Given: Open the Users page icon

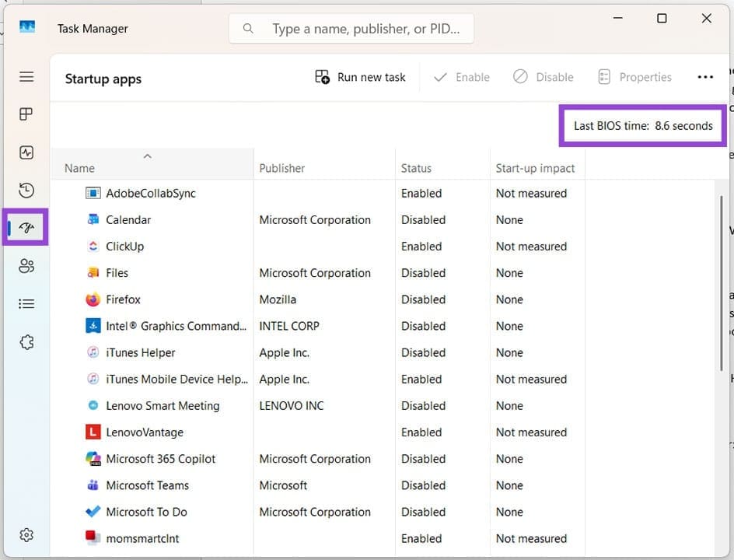Looking at the screenshot, I should 26,266.
